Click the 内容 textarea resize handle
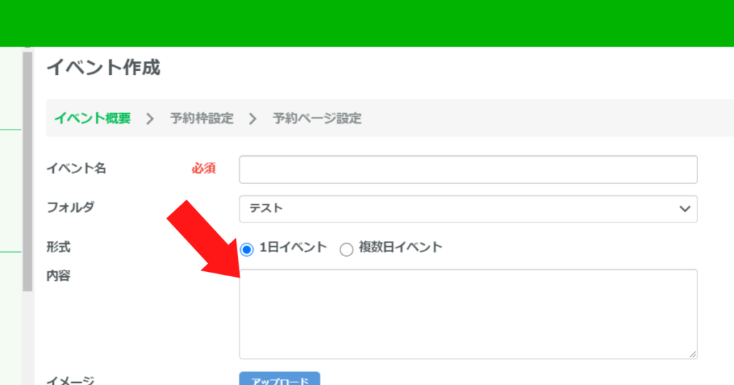 tap(692, 354)
